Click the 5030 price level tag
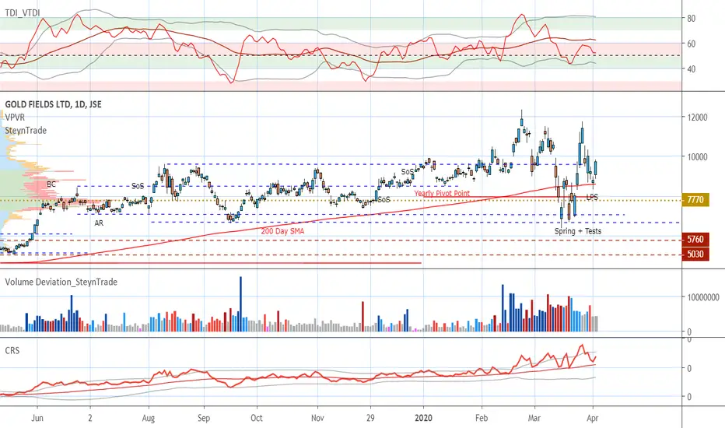 [x=695, y=254]
